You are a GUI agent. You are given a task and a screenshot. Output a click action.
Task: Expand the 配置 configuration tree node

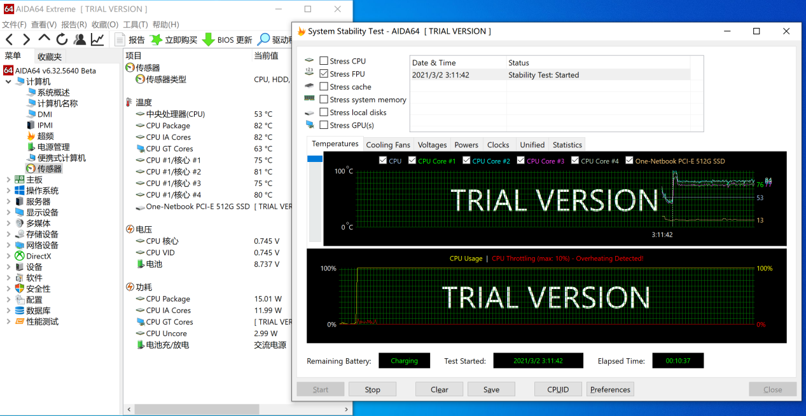pyautogui.click(x=8, y=300)
